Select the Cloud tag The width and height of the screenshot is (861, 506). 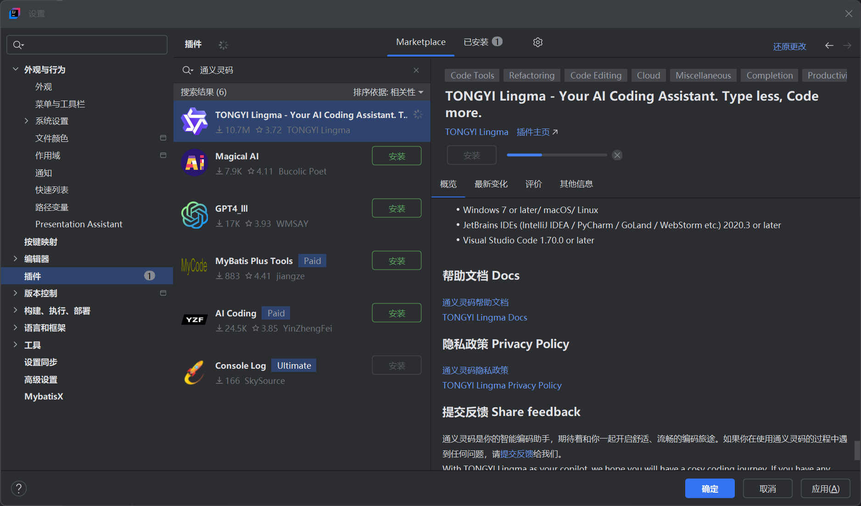[648, 75]
